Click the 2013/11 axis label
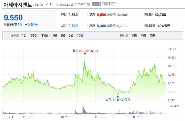The image size is (185, 121). click(x=8, y=117)
